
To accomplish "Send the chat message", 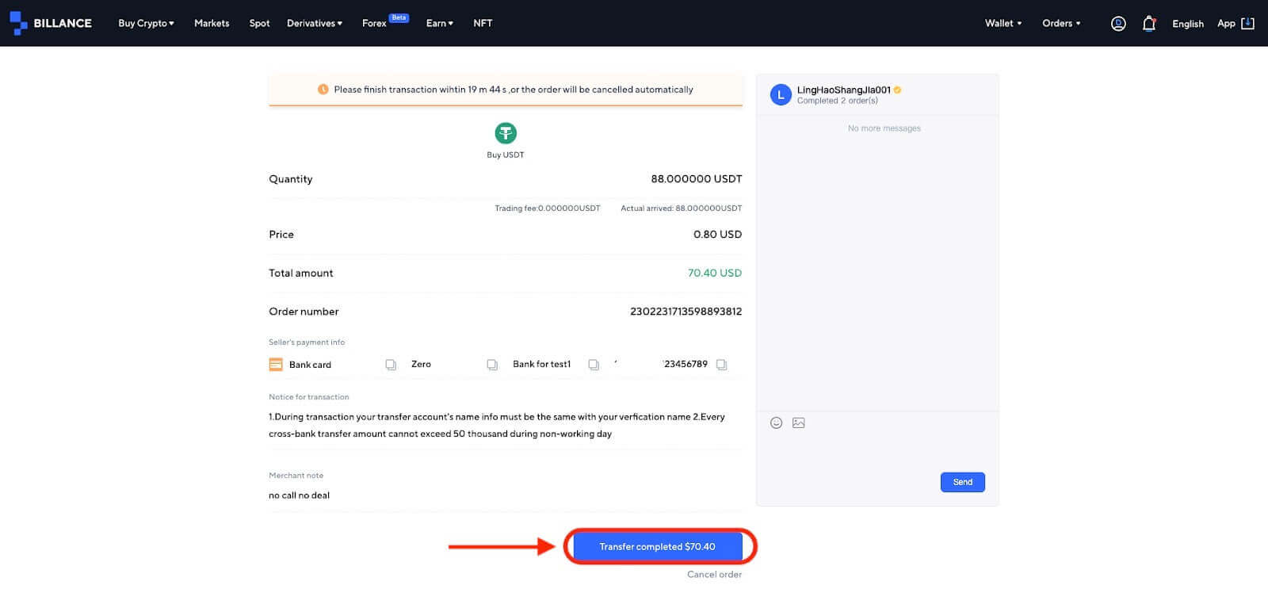I will [962, 482].
